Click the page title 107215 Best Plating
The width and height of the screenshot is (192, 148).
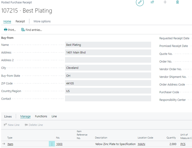tap(26, 11)
